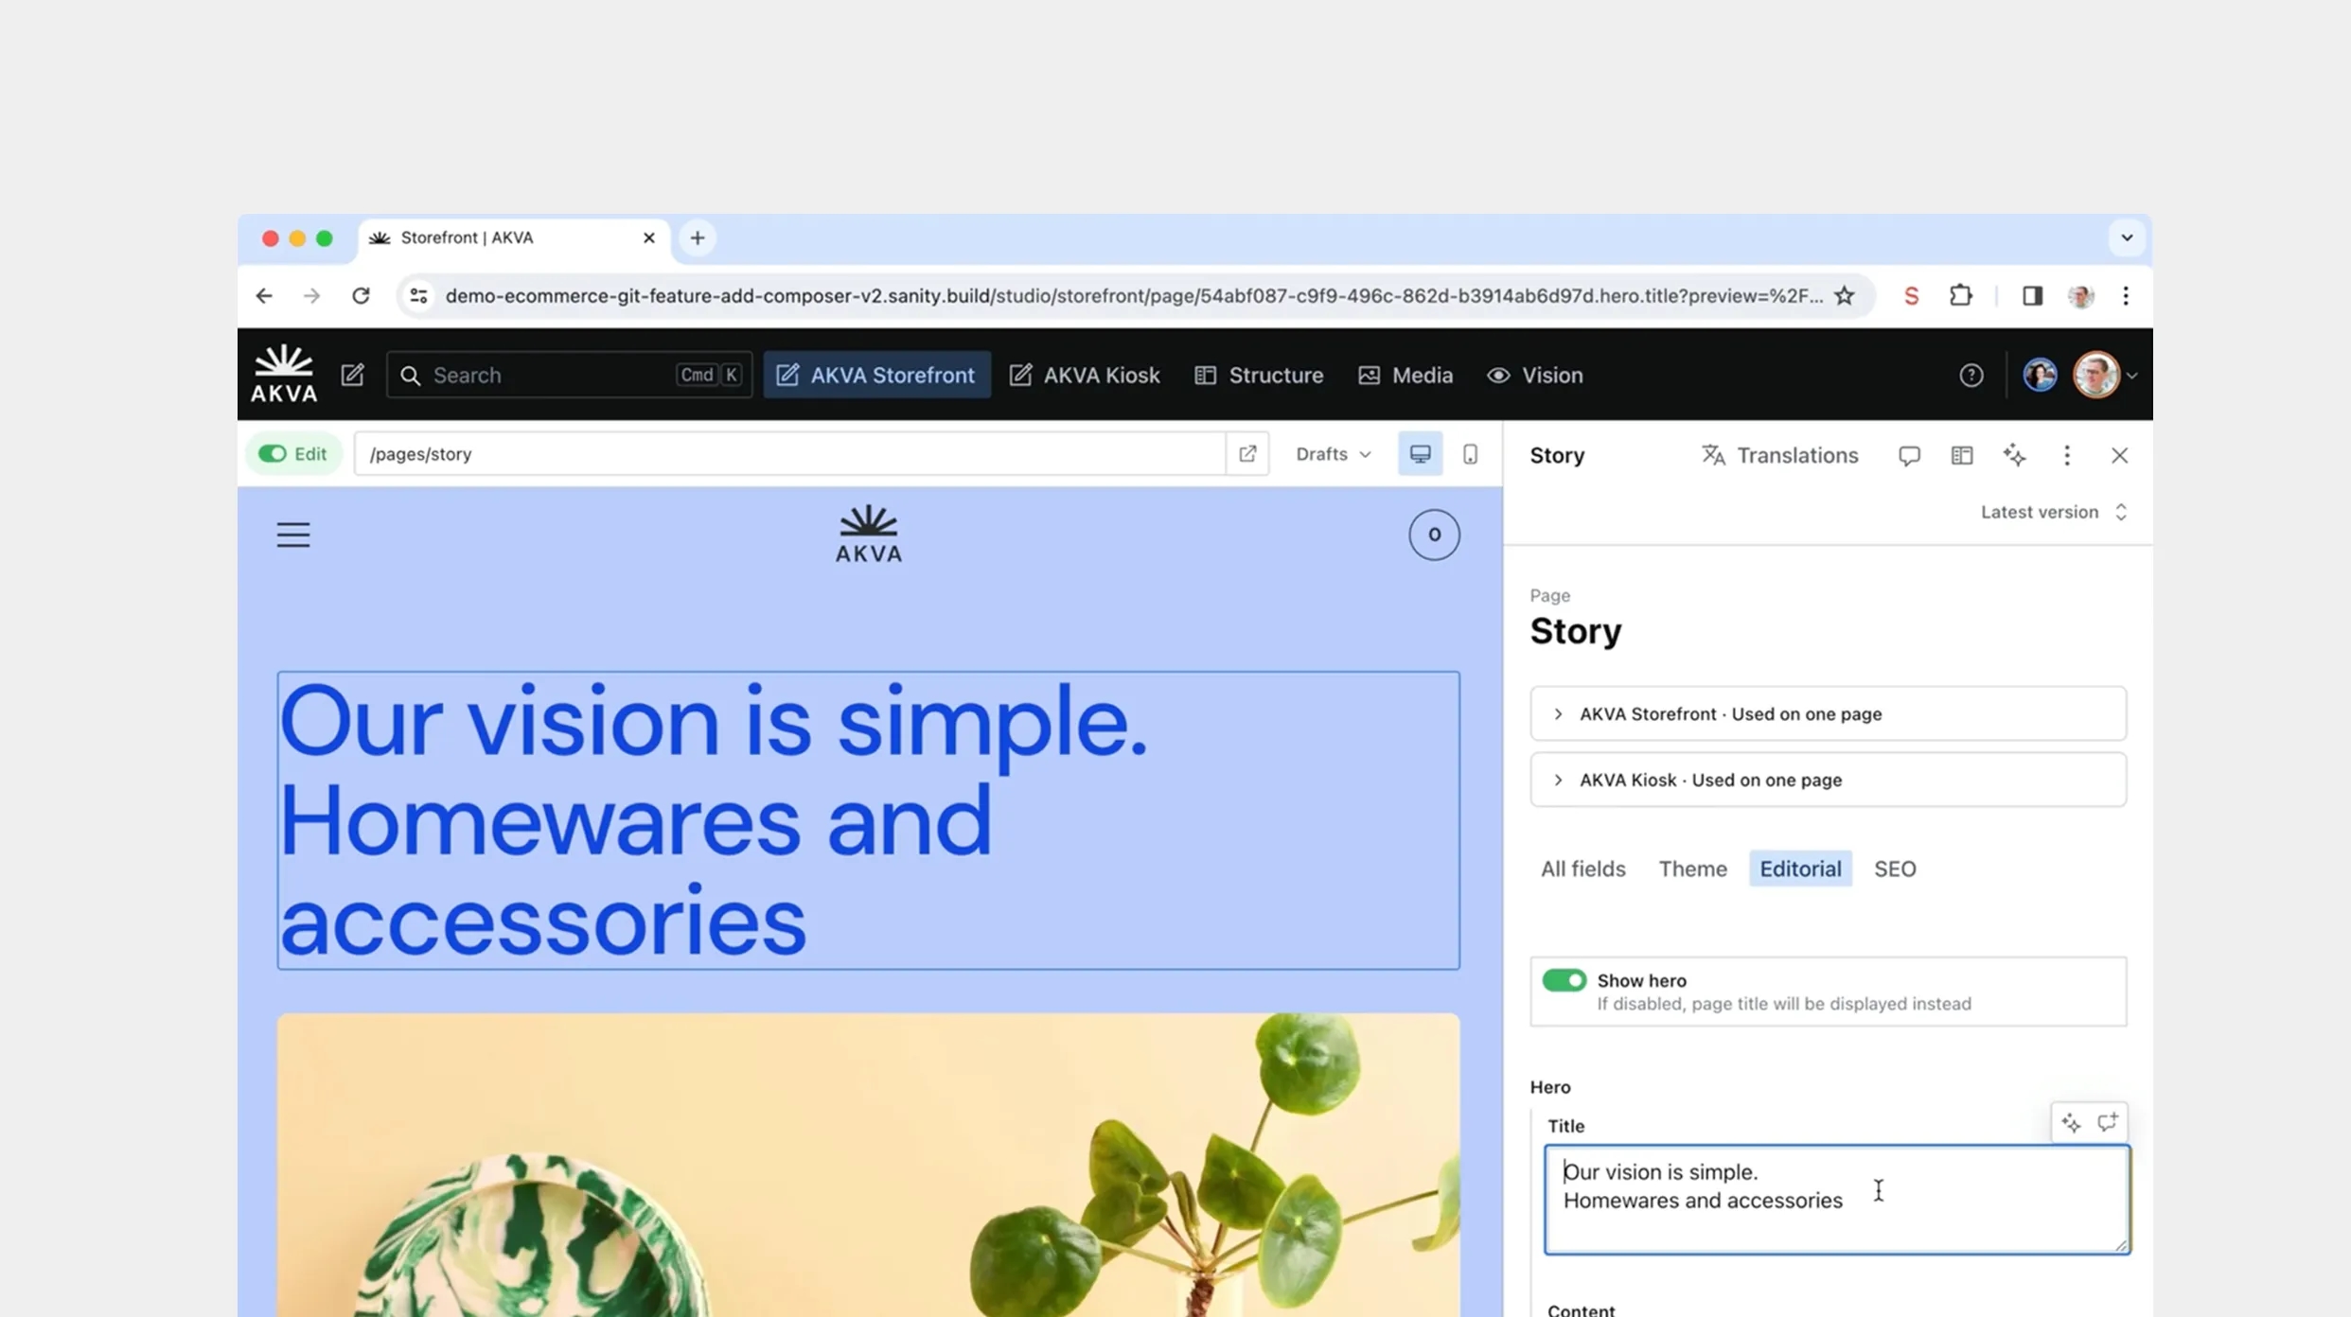Open the Latest version selector
2351x1317 pixels.
(2054, 512)
